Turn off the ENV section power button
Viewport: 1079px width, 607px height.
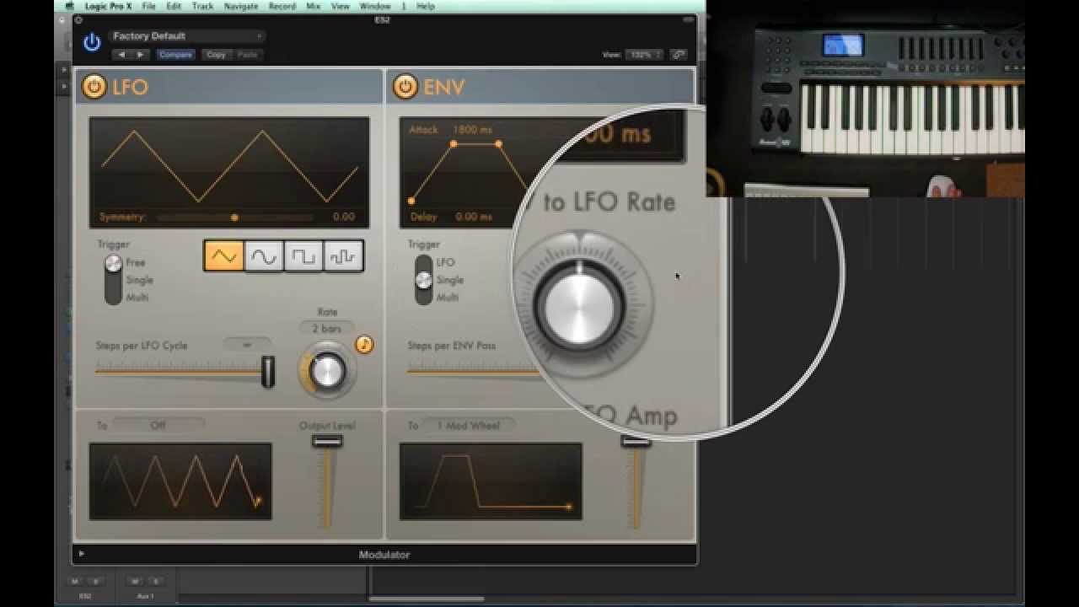point(405,86)
